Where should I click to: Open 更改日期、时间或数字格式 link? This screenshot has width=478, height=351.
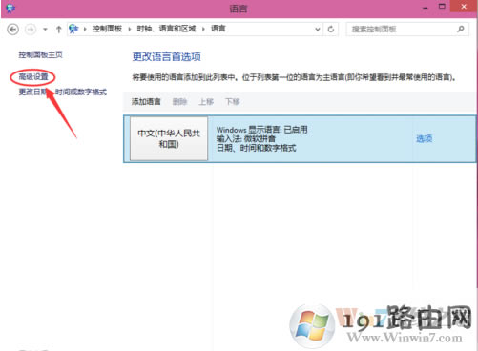[x=63, y=92]
